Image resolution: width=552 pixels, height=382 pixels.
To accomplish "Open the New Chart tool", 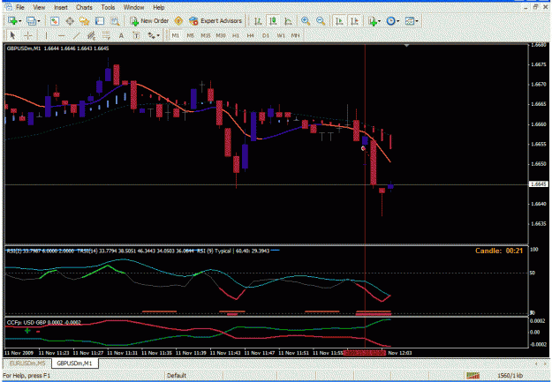I will (x=12, y=21).
